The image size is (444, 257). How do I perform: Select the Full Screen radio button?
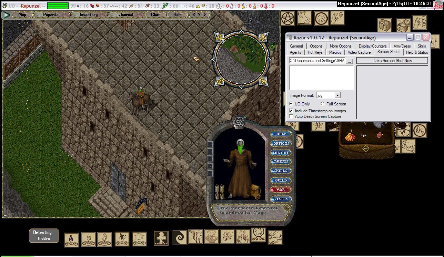pyautogui.click(x=323, y=104)
